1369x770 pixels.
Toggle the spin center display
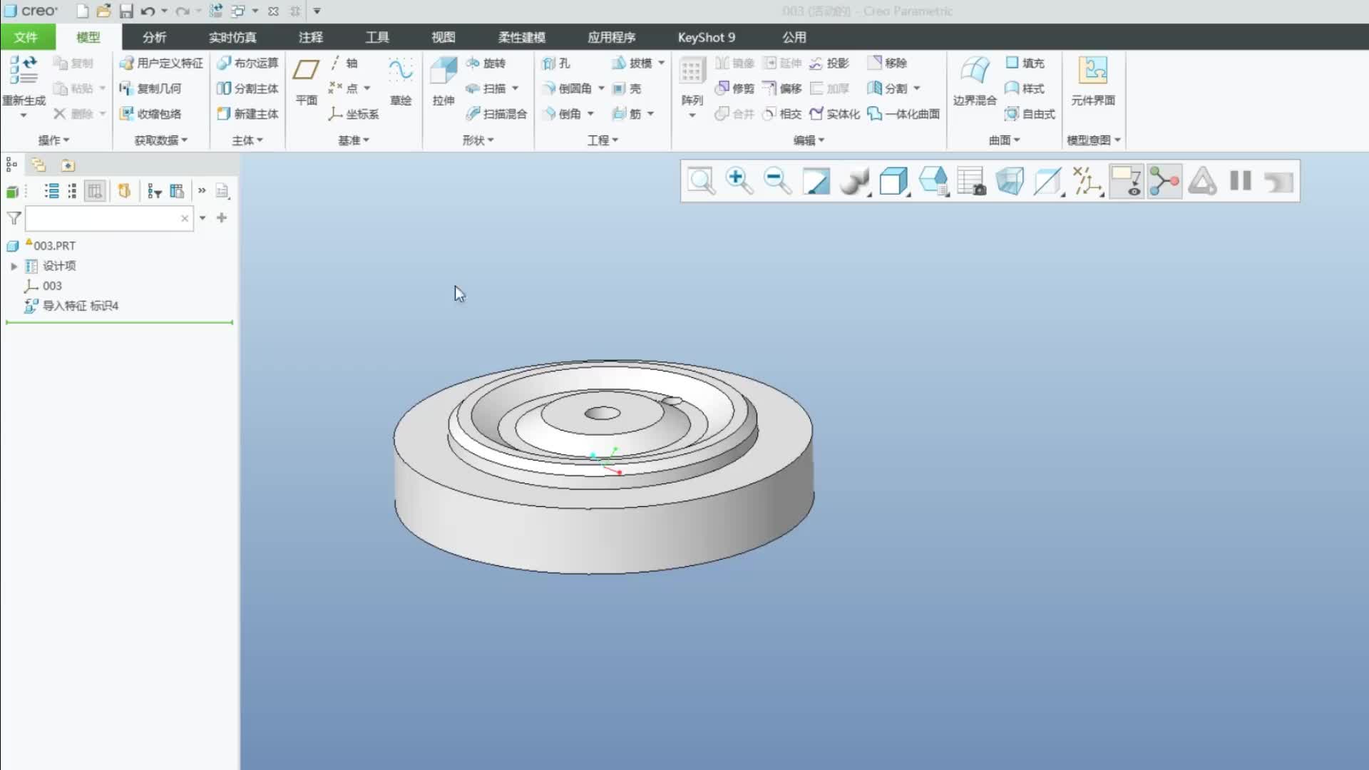pyautogui.click(x=1164, y=181)
